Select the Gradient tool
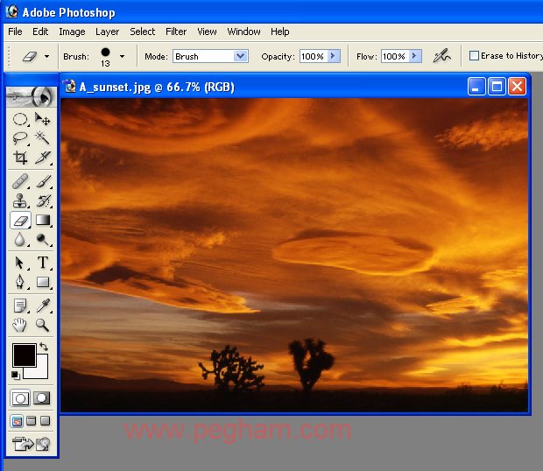Image resolution: width=543 pixels, height=471 pixels. [42, 221]
